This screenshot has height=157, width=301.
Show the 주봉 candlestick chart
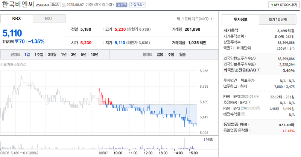click(x=171, y=54)
